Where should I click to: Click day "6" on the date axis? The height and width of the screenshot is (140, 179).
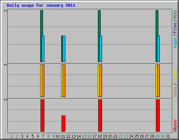(x=38, y=136)
